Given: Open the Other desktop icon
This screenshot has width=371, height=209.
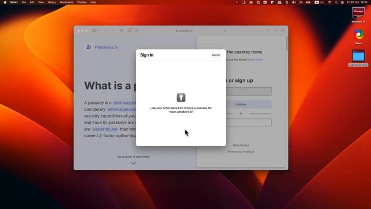Looking at the screenshot, I should [358, 37].
